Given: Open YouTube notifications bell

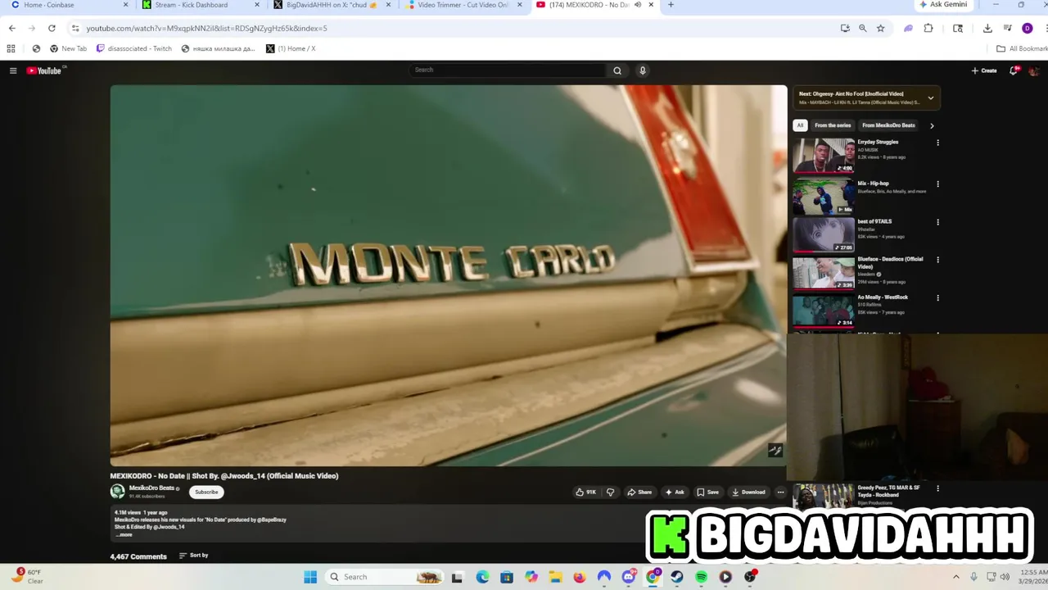Looking at the screenshot, I should tap(1014, 70).
